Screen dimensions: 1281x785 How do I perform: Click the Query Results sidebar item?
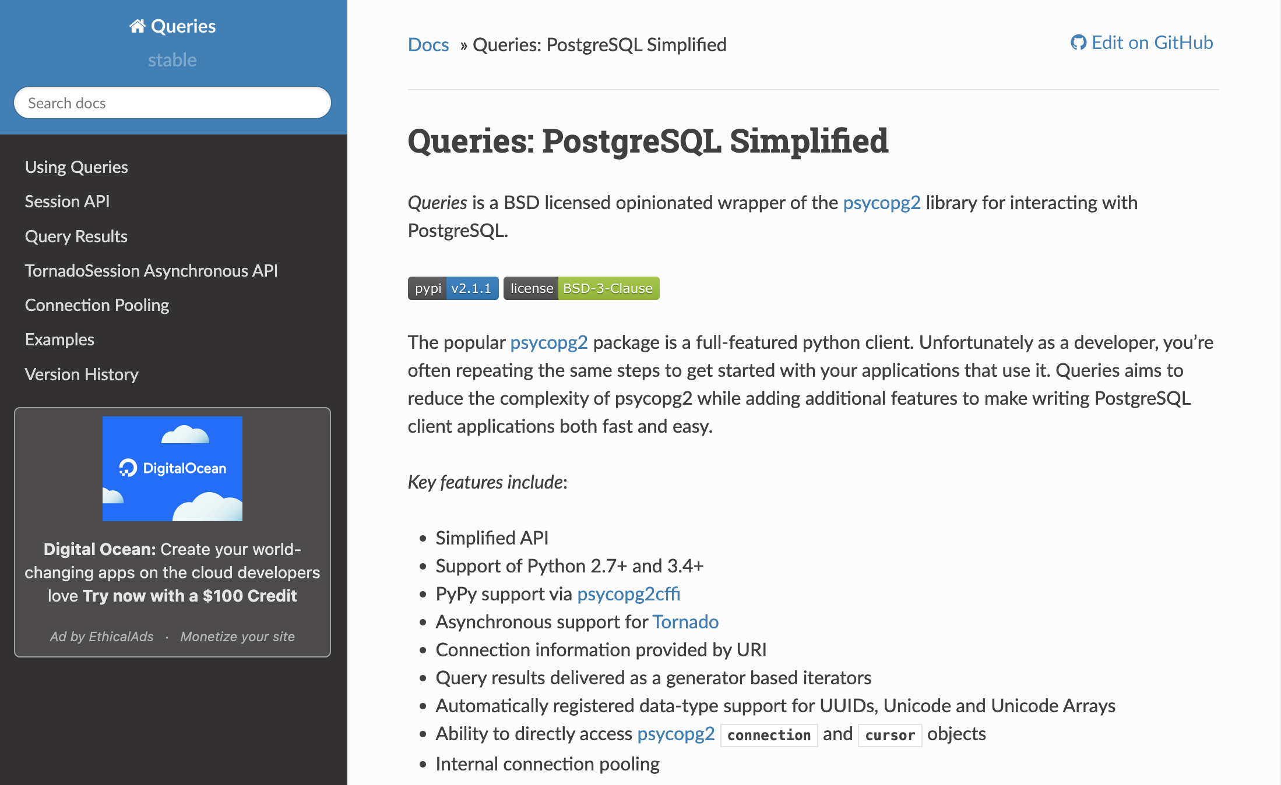[75, 235]
